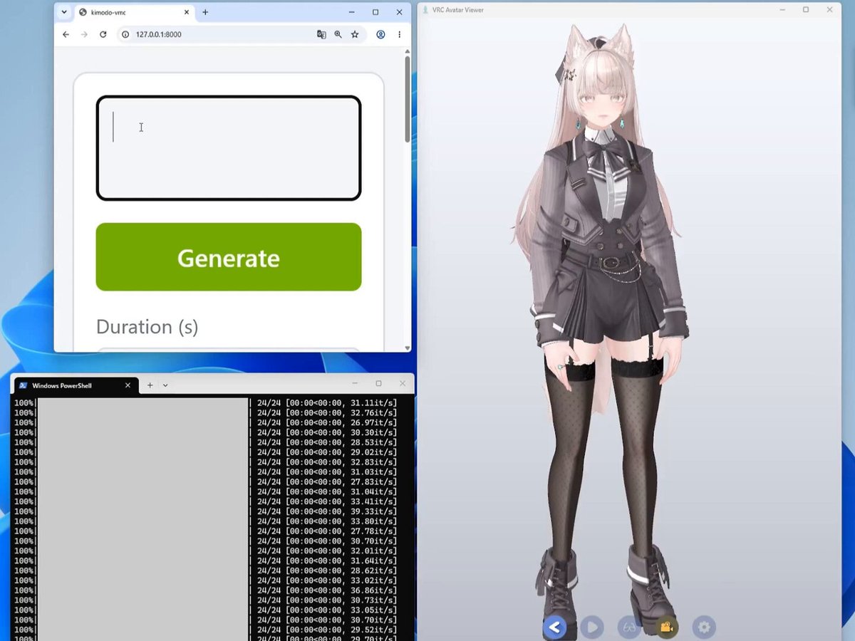The image size is (855, 641).
Task: Click the Duration (s) label
Action: (x=147, y=327)
